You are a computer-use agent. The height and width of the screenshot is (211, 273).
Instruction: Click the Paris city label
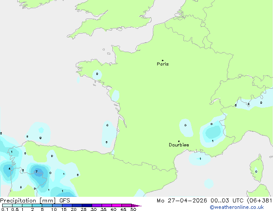click(x=163, y=64)
